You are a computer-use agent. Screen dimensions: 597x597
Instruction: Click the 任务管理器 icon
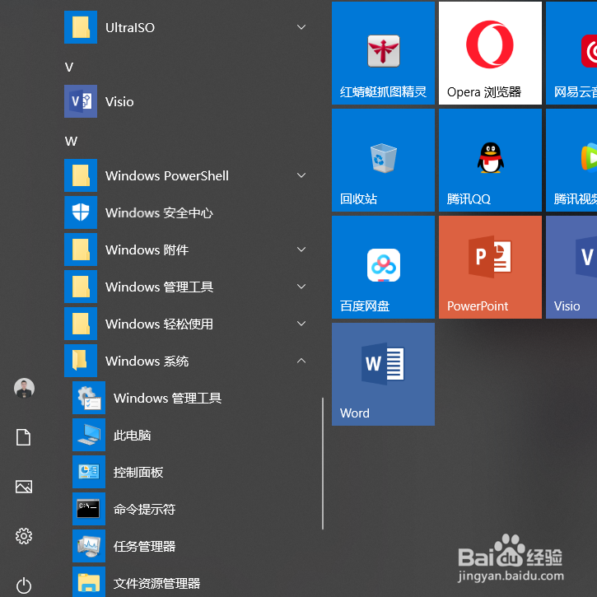coord(89,546)
